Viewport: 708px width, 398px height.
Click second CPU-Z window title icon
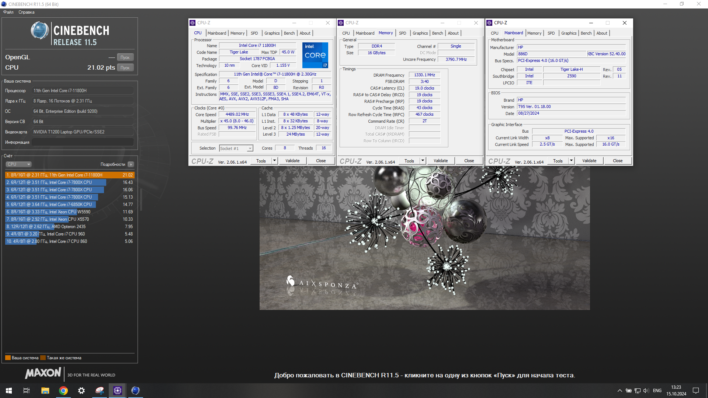(x=341, y=23)
